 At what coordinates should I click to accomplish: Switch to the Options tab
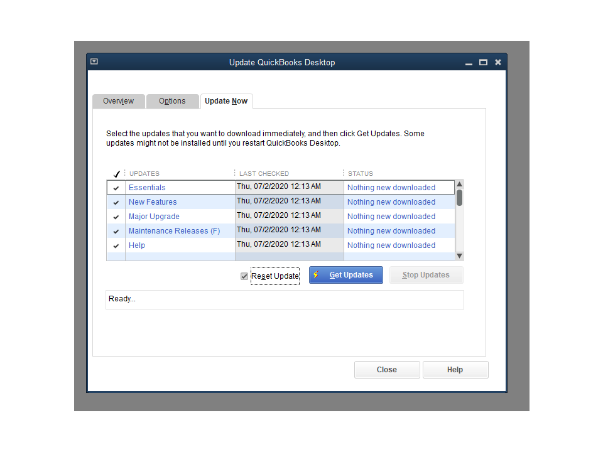(x=172, y=101)
